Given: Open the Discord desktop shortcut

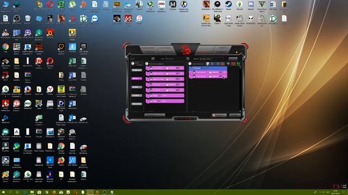Looking at the screenshot, I should coord(251,4).
